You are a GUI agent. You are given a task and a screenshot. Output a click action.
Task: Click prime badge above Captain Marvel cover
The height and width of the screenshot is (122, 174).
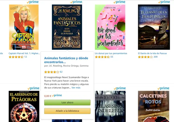point(33,2)
